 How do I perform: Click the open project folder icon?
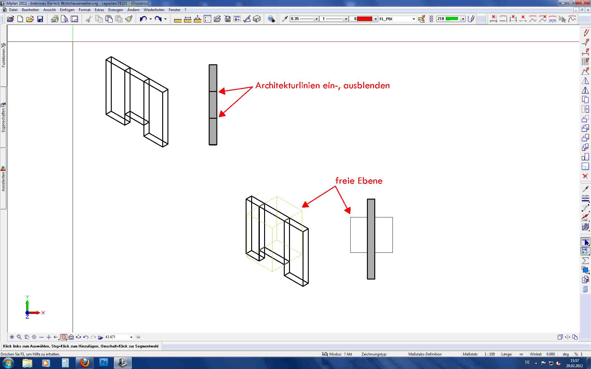pos(10,19)
